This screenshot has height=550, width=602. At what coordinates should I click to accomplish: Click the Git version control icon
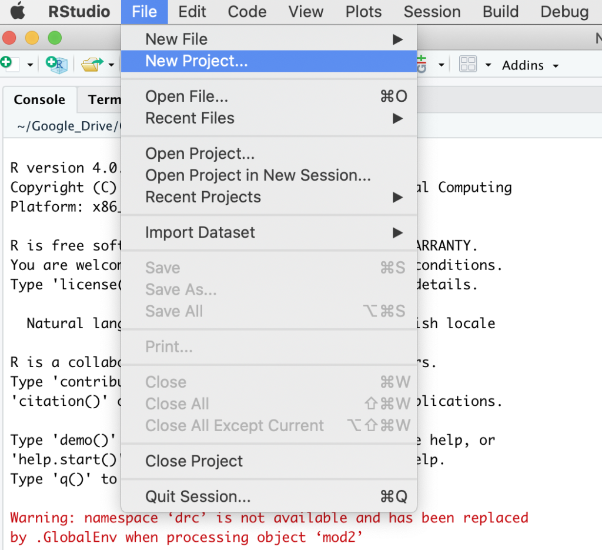point(422,64)
